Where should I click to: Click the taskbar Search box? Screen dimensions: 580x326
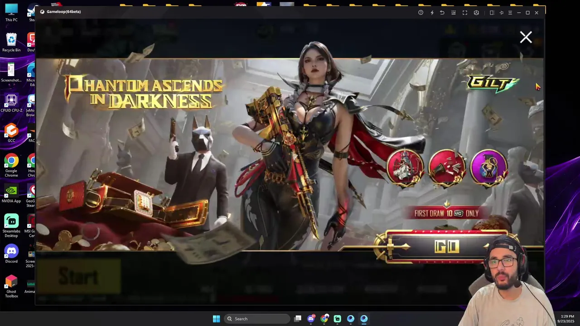pos(257,319)
